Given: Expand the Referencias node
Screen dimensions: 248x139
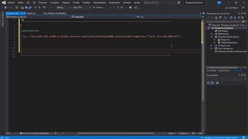Looking at the screenshot, I should [x=212, y=34].
